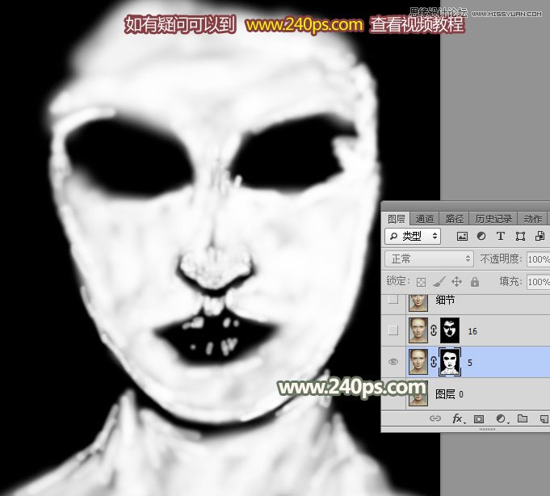Viewport: 550px width, 496px height.
Task: Click the layer name 16
Action: click(472, 330)
